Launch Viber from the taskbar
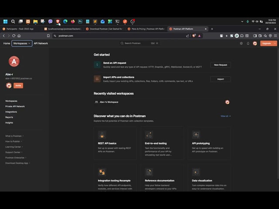This screenshot has height=209, width=279. (51, 21)
